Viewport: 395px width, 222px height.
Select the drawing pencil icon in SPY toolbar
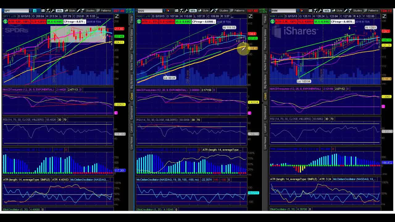tap(78, 10)
